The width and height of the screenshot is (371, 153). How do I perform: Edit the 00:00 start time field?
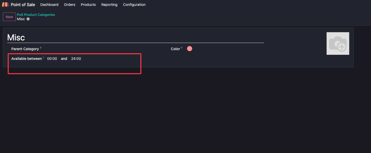[x=52, y=59]
